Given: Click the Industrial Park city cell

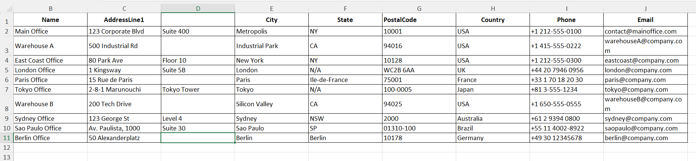Looking at the screenshot, I should (x=271, y=46).
